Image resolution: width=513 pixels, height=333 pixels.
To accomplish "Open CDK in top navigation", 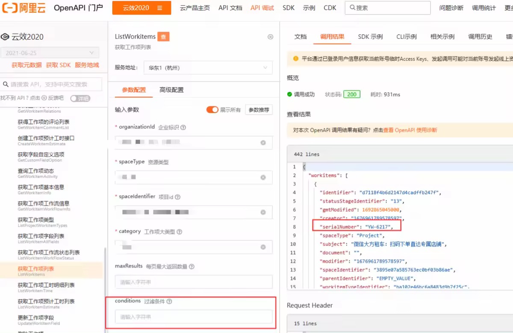I will [x=330, y=8].
